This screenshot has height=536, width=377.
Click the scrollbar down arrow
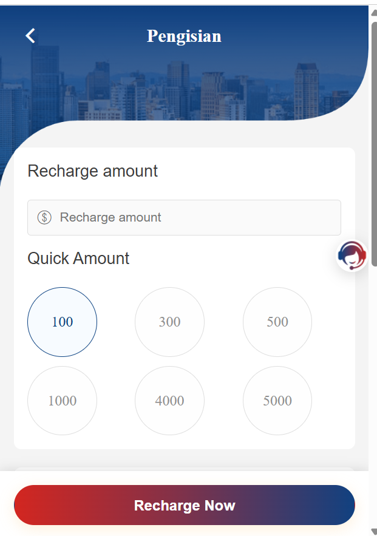373,531
